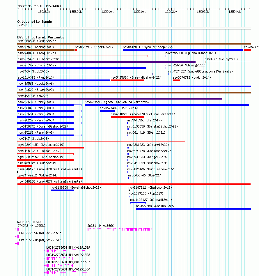This screenshot has height=276, width=259.
Task: Open nsv3048363 (Fan2017) variant label
Action: click(144, 121)
